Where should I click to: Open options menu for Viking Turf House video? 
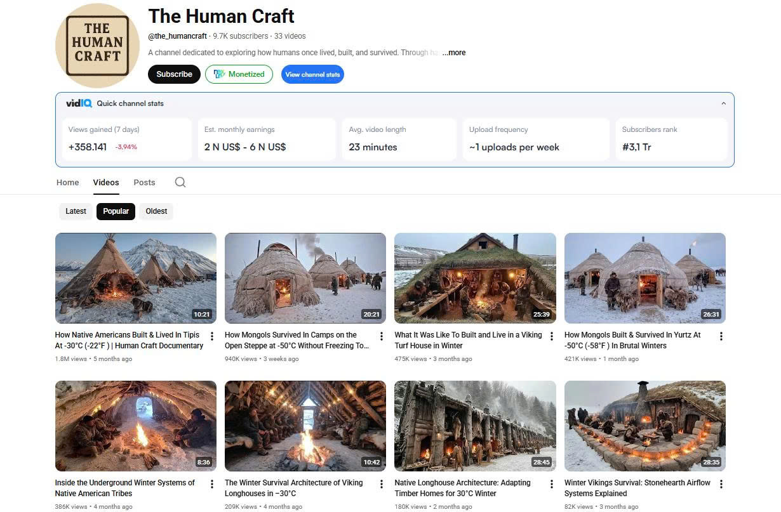tap(551, 336)
